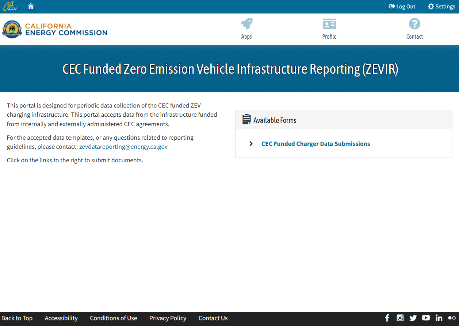Viewport: 459px width, 326px height.
Task: Open the Twitter bird icon
Action: tap(413, 318)
